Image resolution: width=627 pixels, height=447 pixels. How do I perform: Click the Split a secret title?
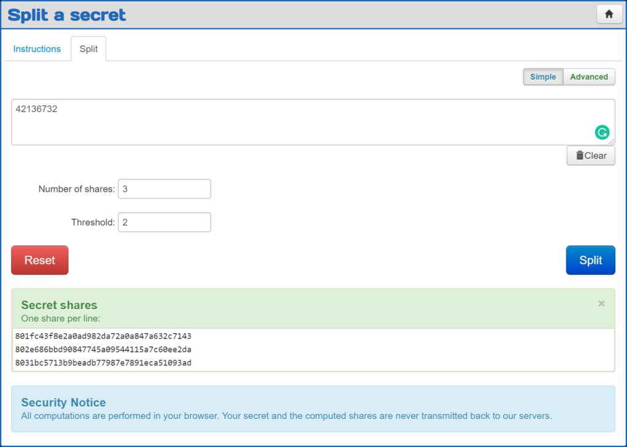pyautogui.click(x=67, y=15)
